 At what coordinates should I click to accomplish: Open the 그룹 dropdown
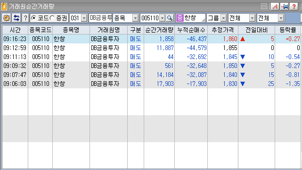[223, 18]
